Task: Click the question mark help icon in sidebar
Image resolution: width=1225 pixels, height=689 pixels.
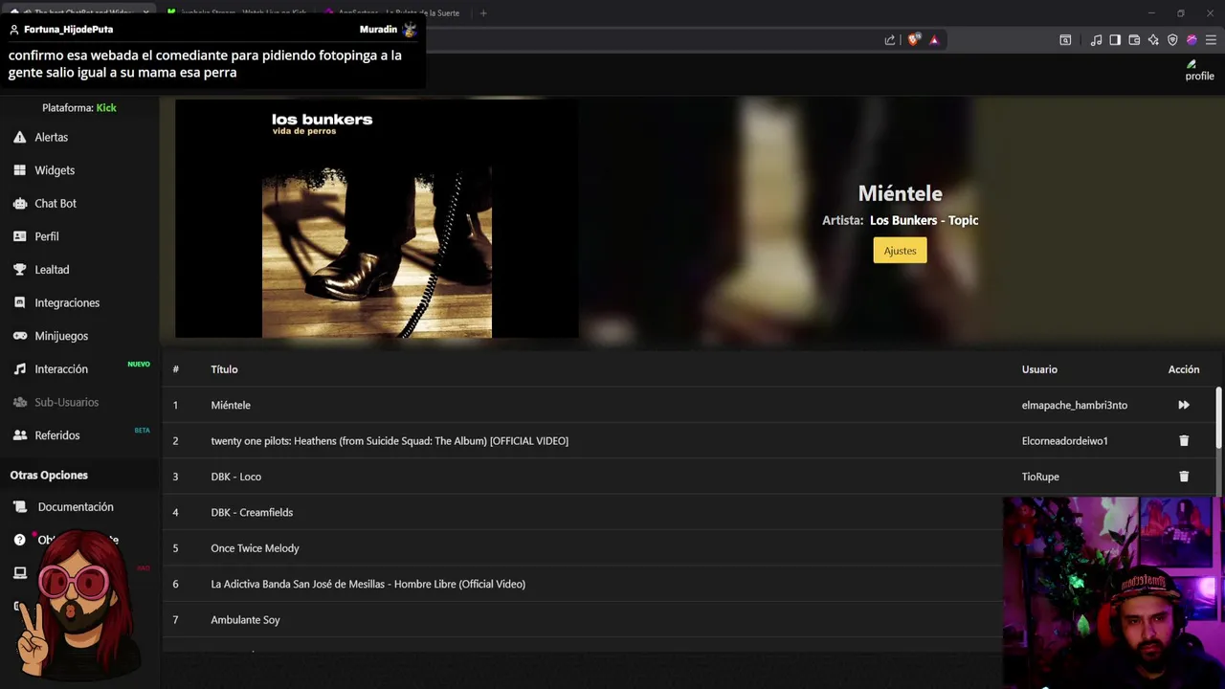Action: pos(19,540)
